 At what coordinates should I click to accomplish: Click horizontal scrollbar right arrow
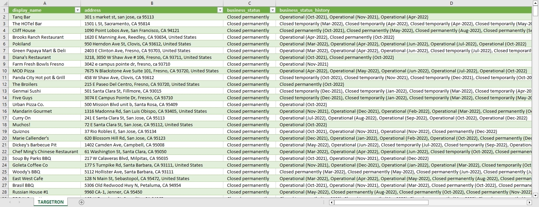(x=529, y=202)
